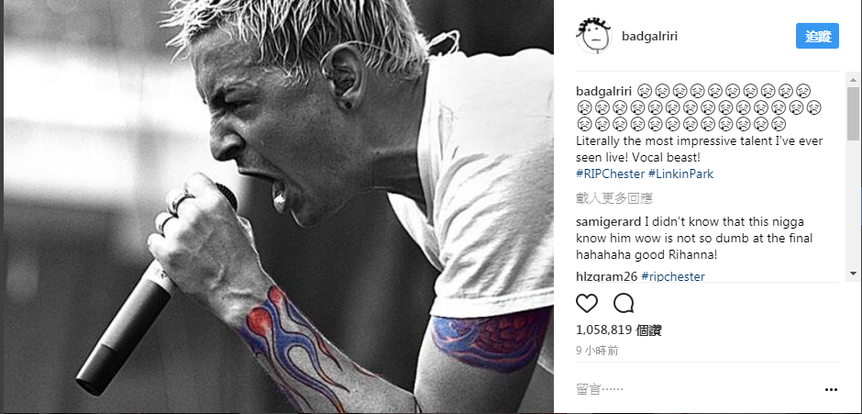The image size is (862, 414).
Task: Like the post with the heart icon
Action: pos(587,303)
